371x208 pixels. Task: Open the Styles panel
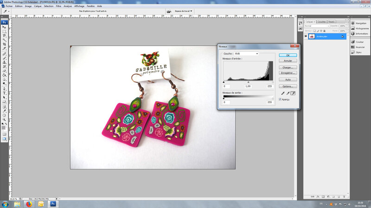pyautogui.click(x=356, y=52)
